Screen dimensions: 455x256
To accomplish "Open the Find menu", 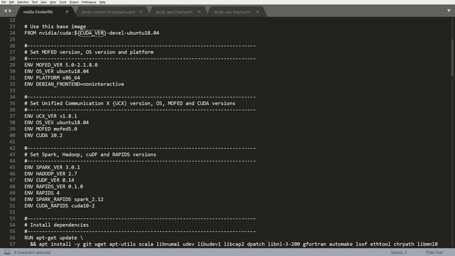I will coord(35,2).
